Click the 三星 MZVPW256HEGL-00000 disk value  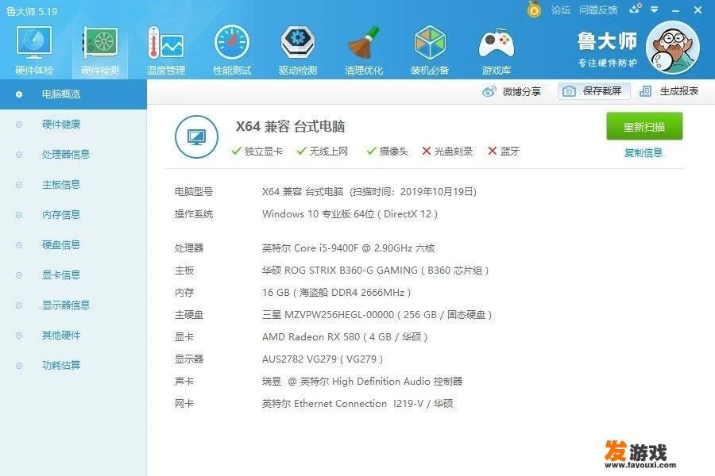(x=377, y=315)
